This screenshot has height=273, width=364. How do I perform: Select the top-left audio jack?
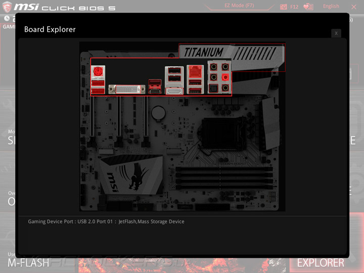coord(213,67)
